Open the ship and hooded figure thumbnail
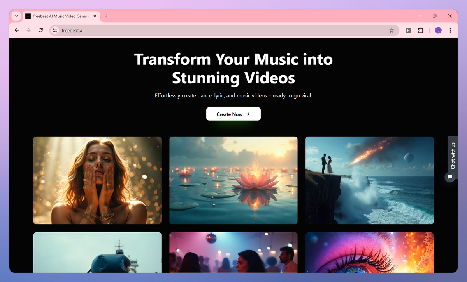 pyautogui.click(x=97, y=253)
